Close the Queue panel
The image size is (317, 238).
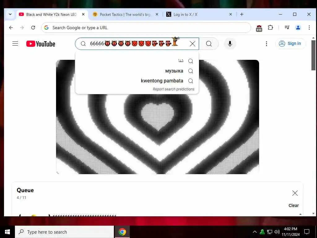pyautogui.click(x=295, y=193)
